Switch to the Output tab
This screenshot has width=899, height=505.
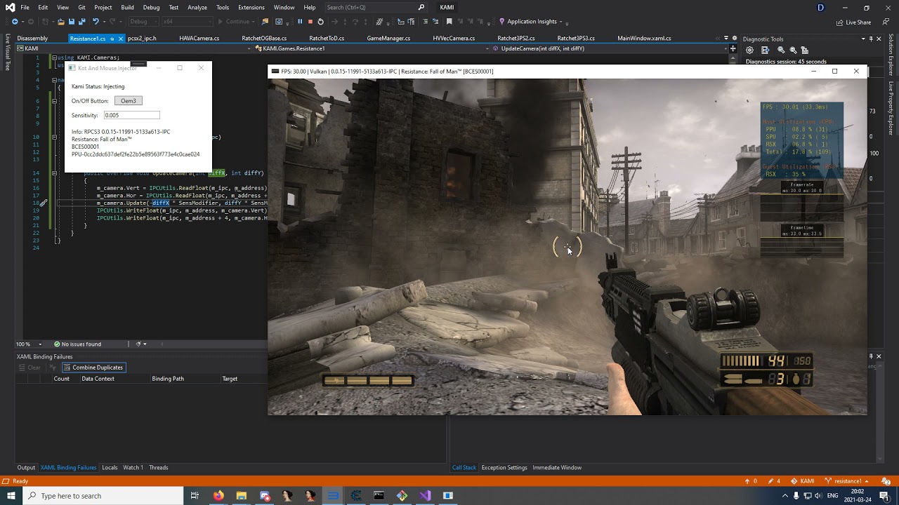26,468
